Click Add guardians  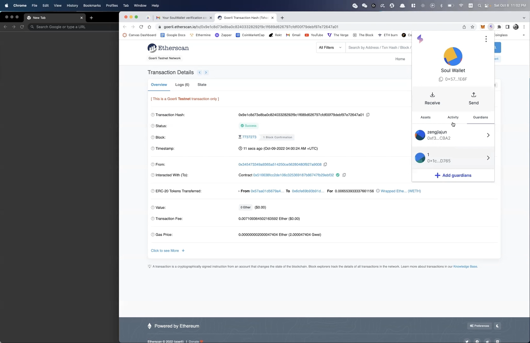click(453, 175)
